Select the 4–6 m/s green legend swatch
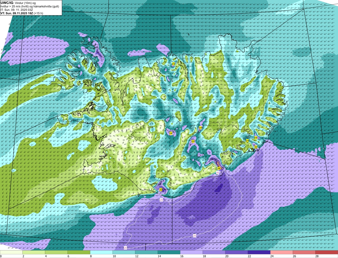The image size is (338, 258). (56, 252)
